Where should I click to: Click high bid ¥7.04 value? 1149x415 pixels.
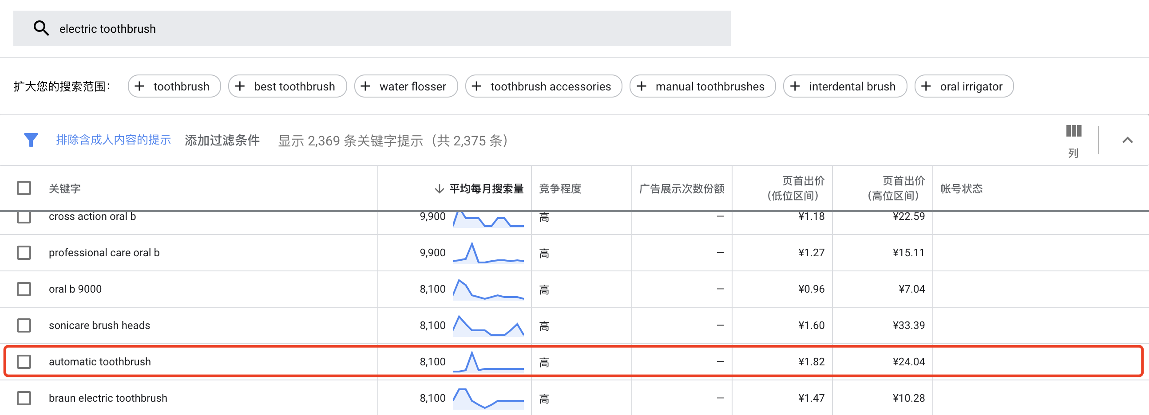coord(912,290)
